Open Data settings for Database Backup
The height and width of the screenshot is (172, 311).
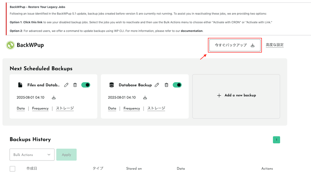coord(112,108)
